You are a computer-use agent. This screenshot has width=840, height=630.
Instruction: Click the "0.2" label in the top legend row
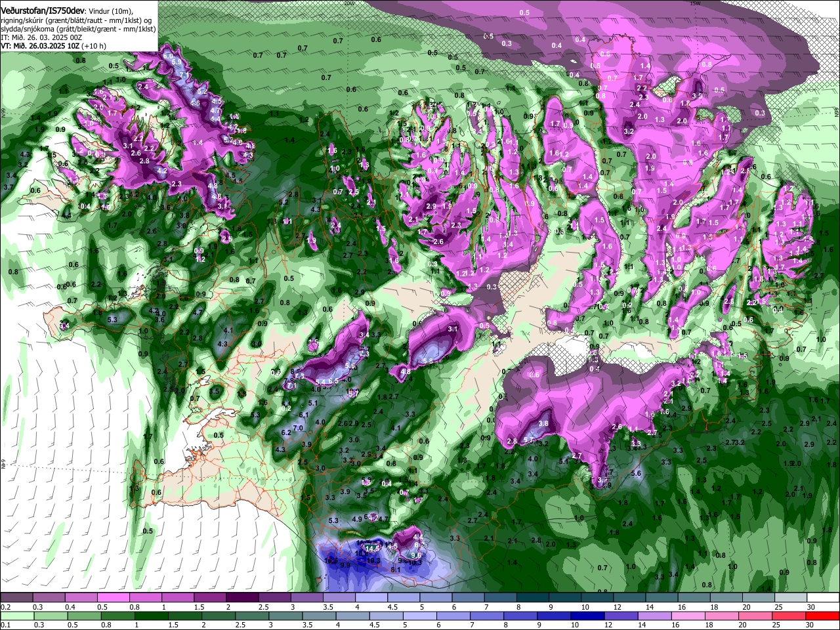[5, 607]
